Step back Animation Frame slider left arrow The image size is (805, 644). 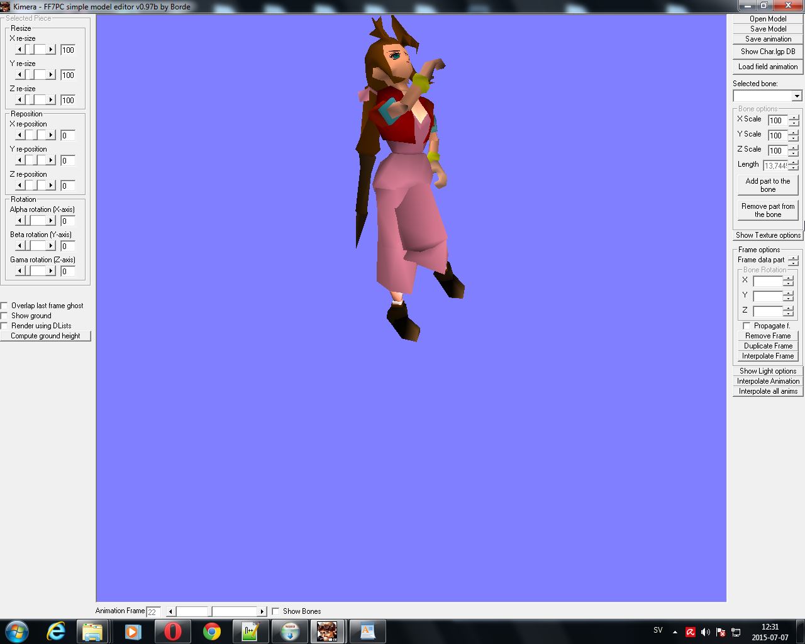click(170, 611)
